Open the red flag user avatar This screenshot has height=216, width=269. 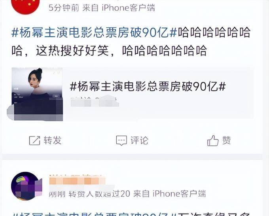coord(25,6)
